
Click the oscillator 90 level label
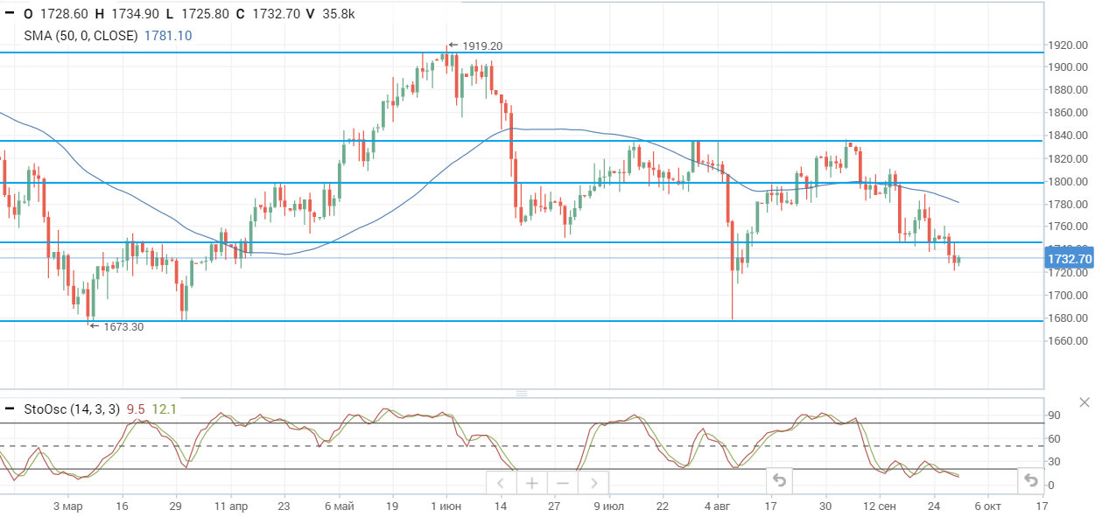coord(1055,416)
